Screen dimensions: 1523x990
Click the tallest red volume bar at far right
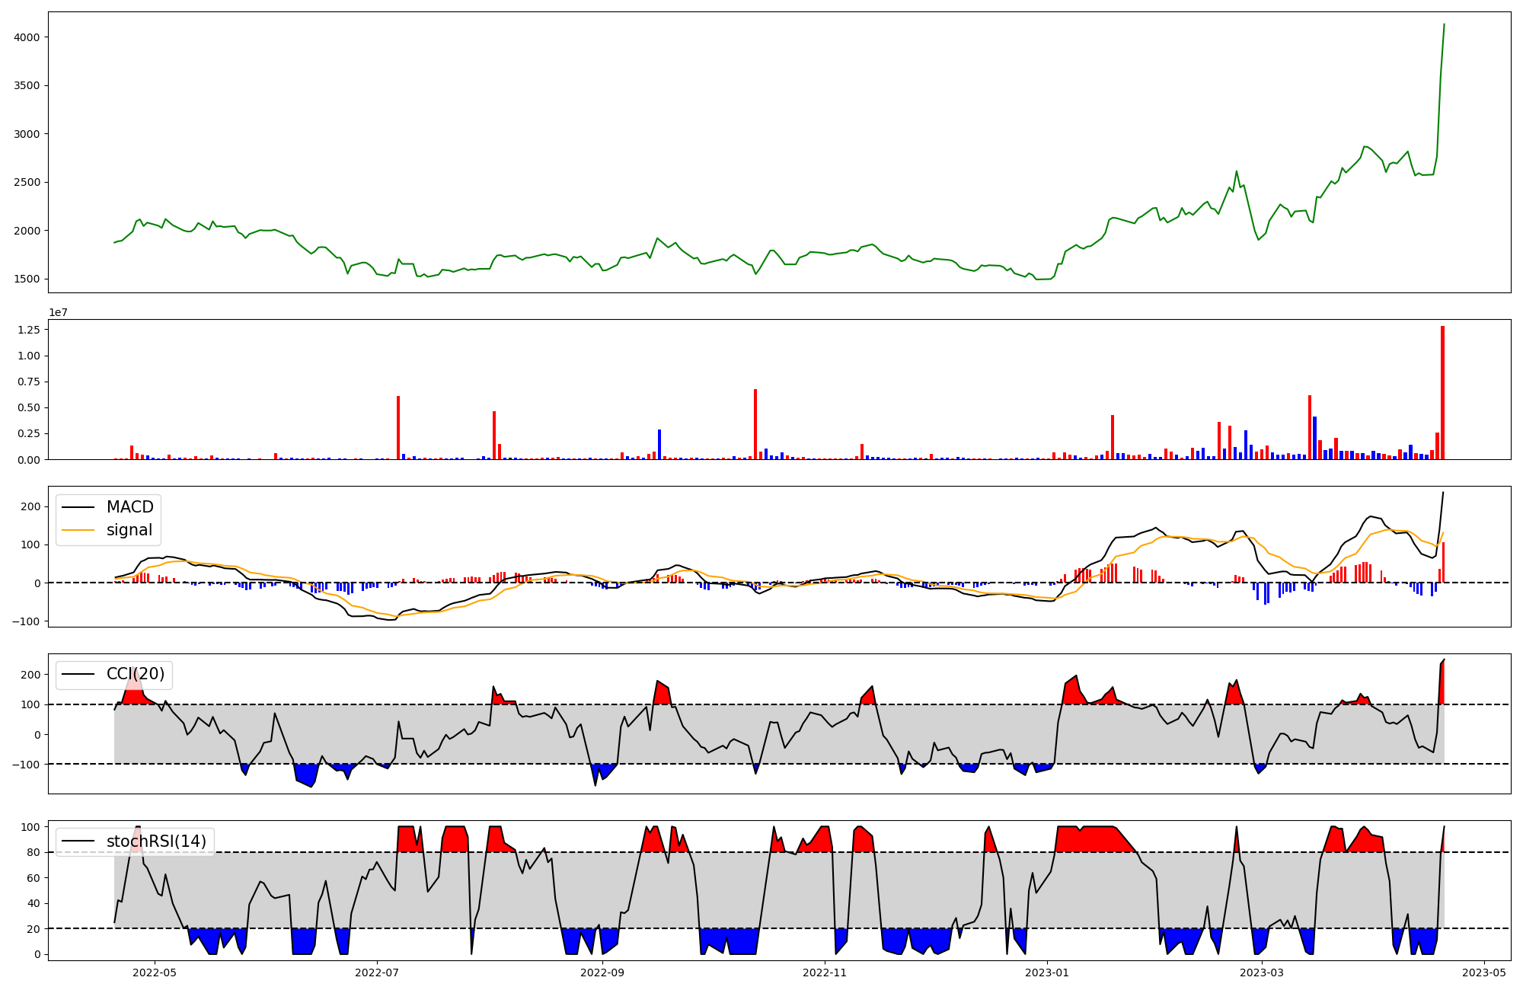pyautogui.click(x=1442, y=393)
